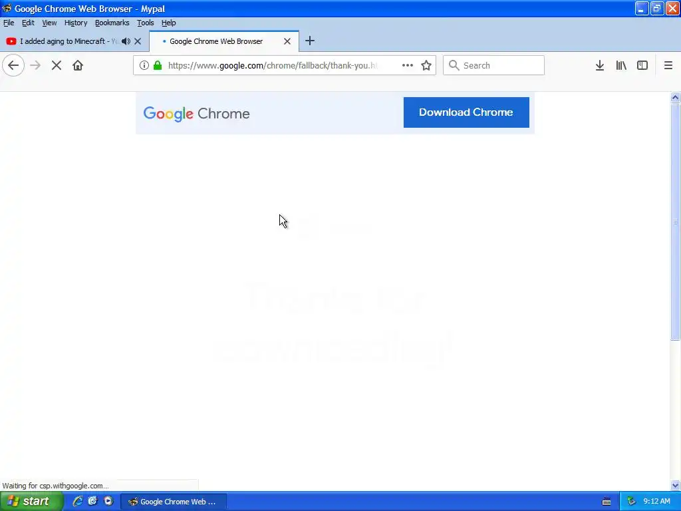Open the Library view
Screen dimensions: 681x511
click(621, 65)
